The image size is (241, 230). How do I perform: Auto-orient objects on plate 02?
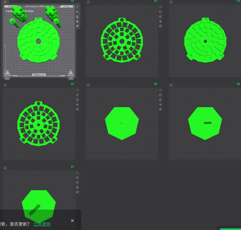click(x=160, y=17)
